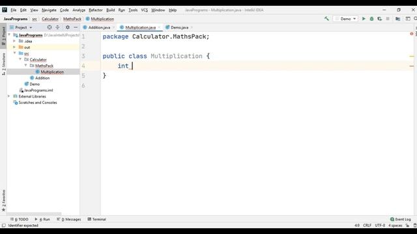417x234 pixels.
Task: Run Demo with coverage
Action: point(379,19)
